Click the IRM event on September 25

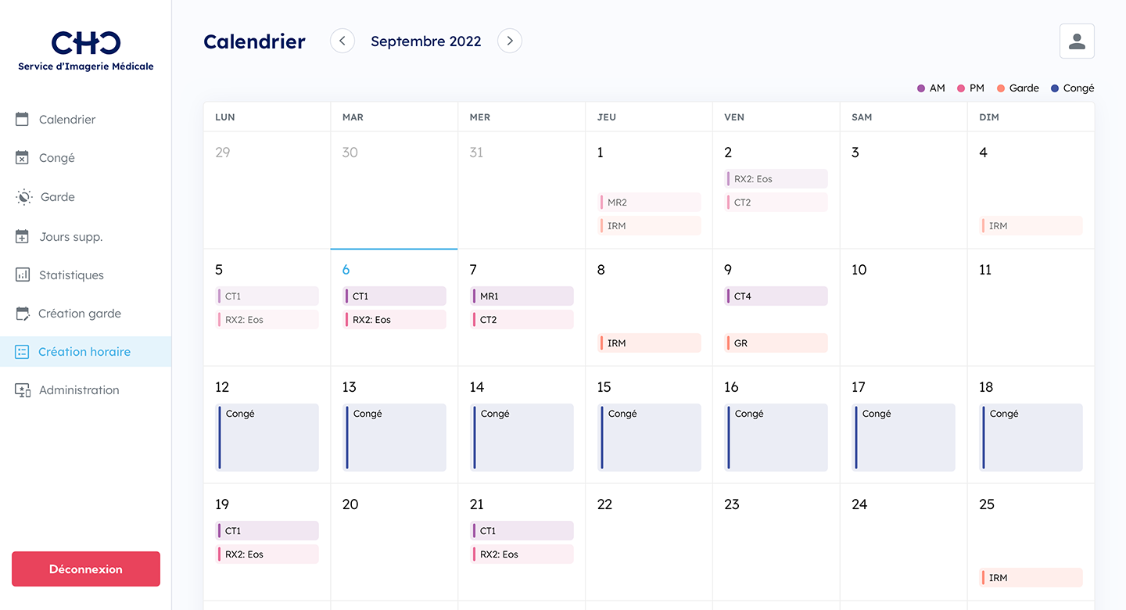[x=1031, y=578]
